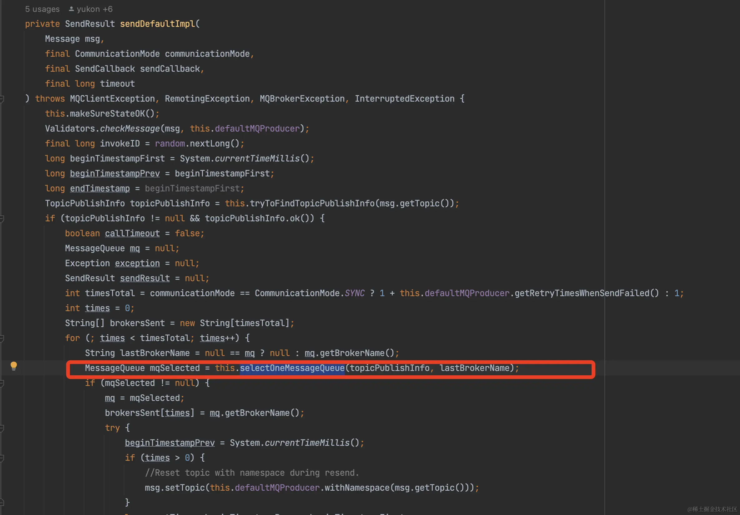The height and width of the screenshot is (515, 740).
Task: Click the highlighted selectOneMessageQueue method call
Action: (x=292, y=368)
